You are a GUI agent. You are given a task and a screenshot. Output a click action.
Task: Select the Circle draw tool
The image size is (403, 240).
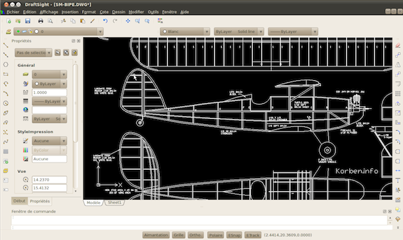pyautogui.click(x=6, y=64)
